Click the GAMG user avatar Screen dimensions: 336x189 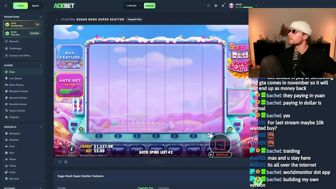(231, 6)
